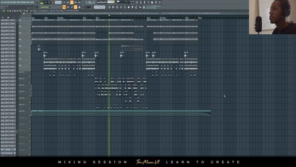Open the Channel Rack shortcut icon
The height and width of the screenshot is (167, 296).
point(72,7)
